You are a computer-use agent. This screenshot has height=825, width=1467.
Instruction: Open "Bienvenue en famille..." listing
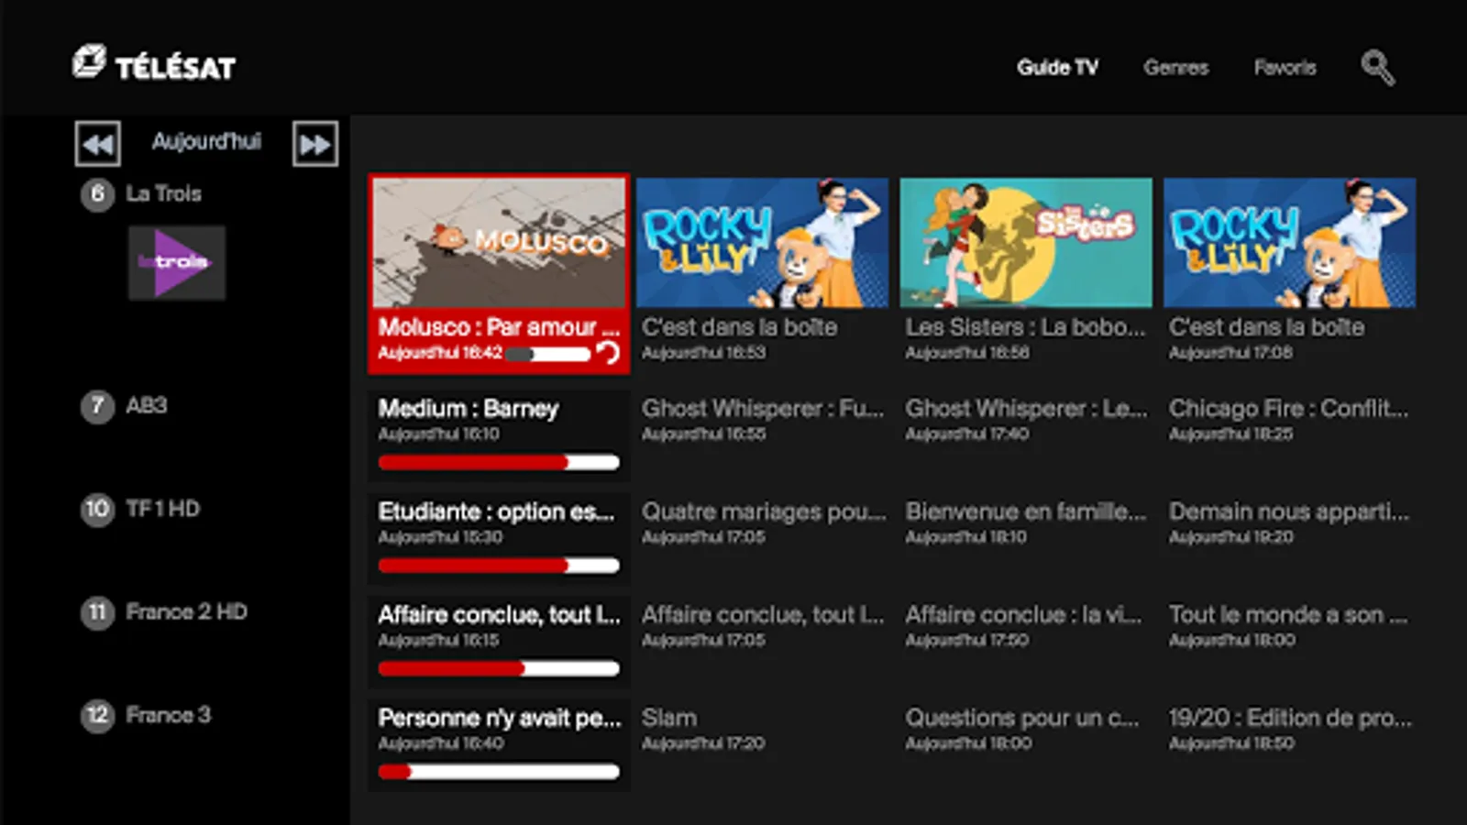click(x=1026, y=511)
